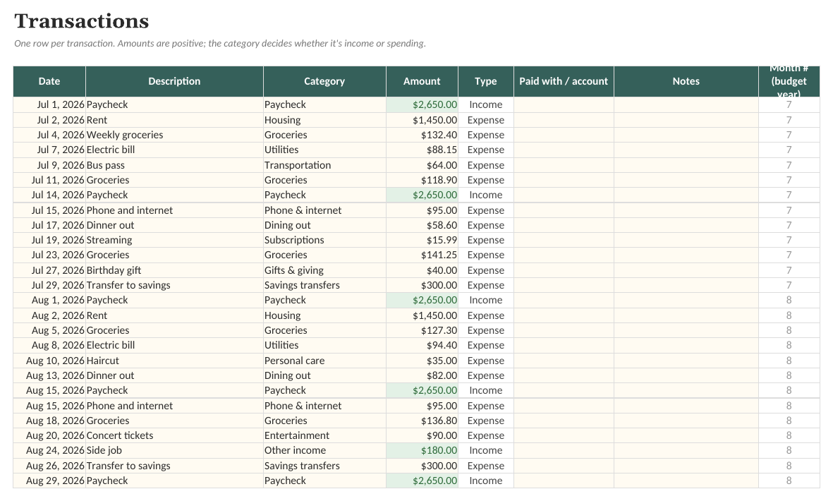Image resolution: width=833 pixels, height=501 pixels.
Task: Select the $118.90 amount cell
Action: pyautogui.click(x=422, y=180)
